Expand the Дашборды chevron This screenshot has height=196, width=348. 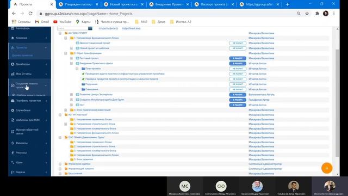(46, 64)
